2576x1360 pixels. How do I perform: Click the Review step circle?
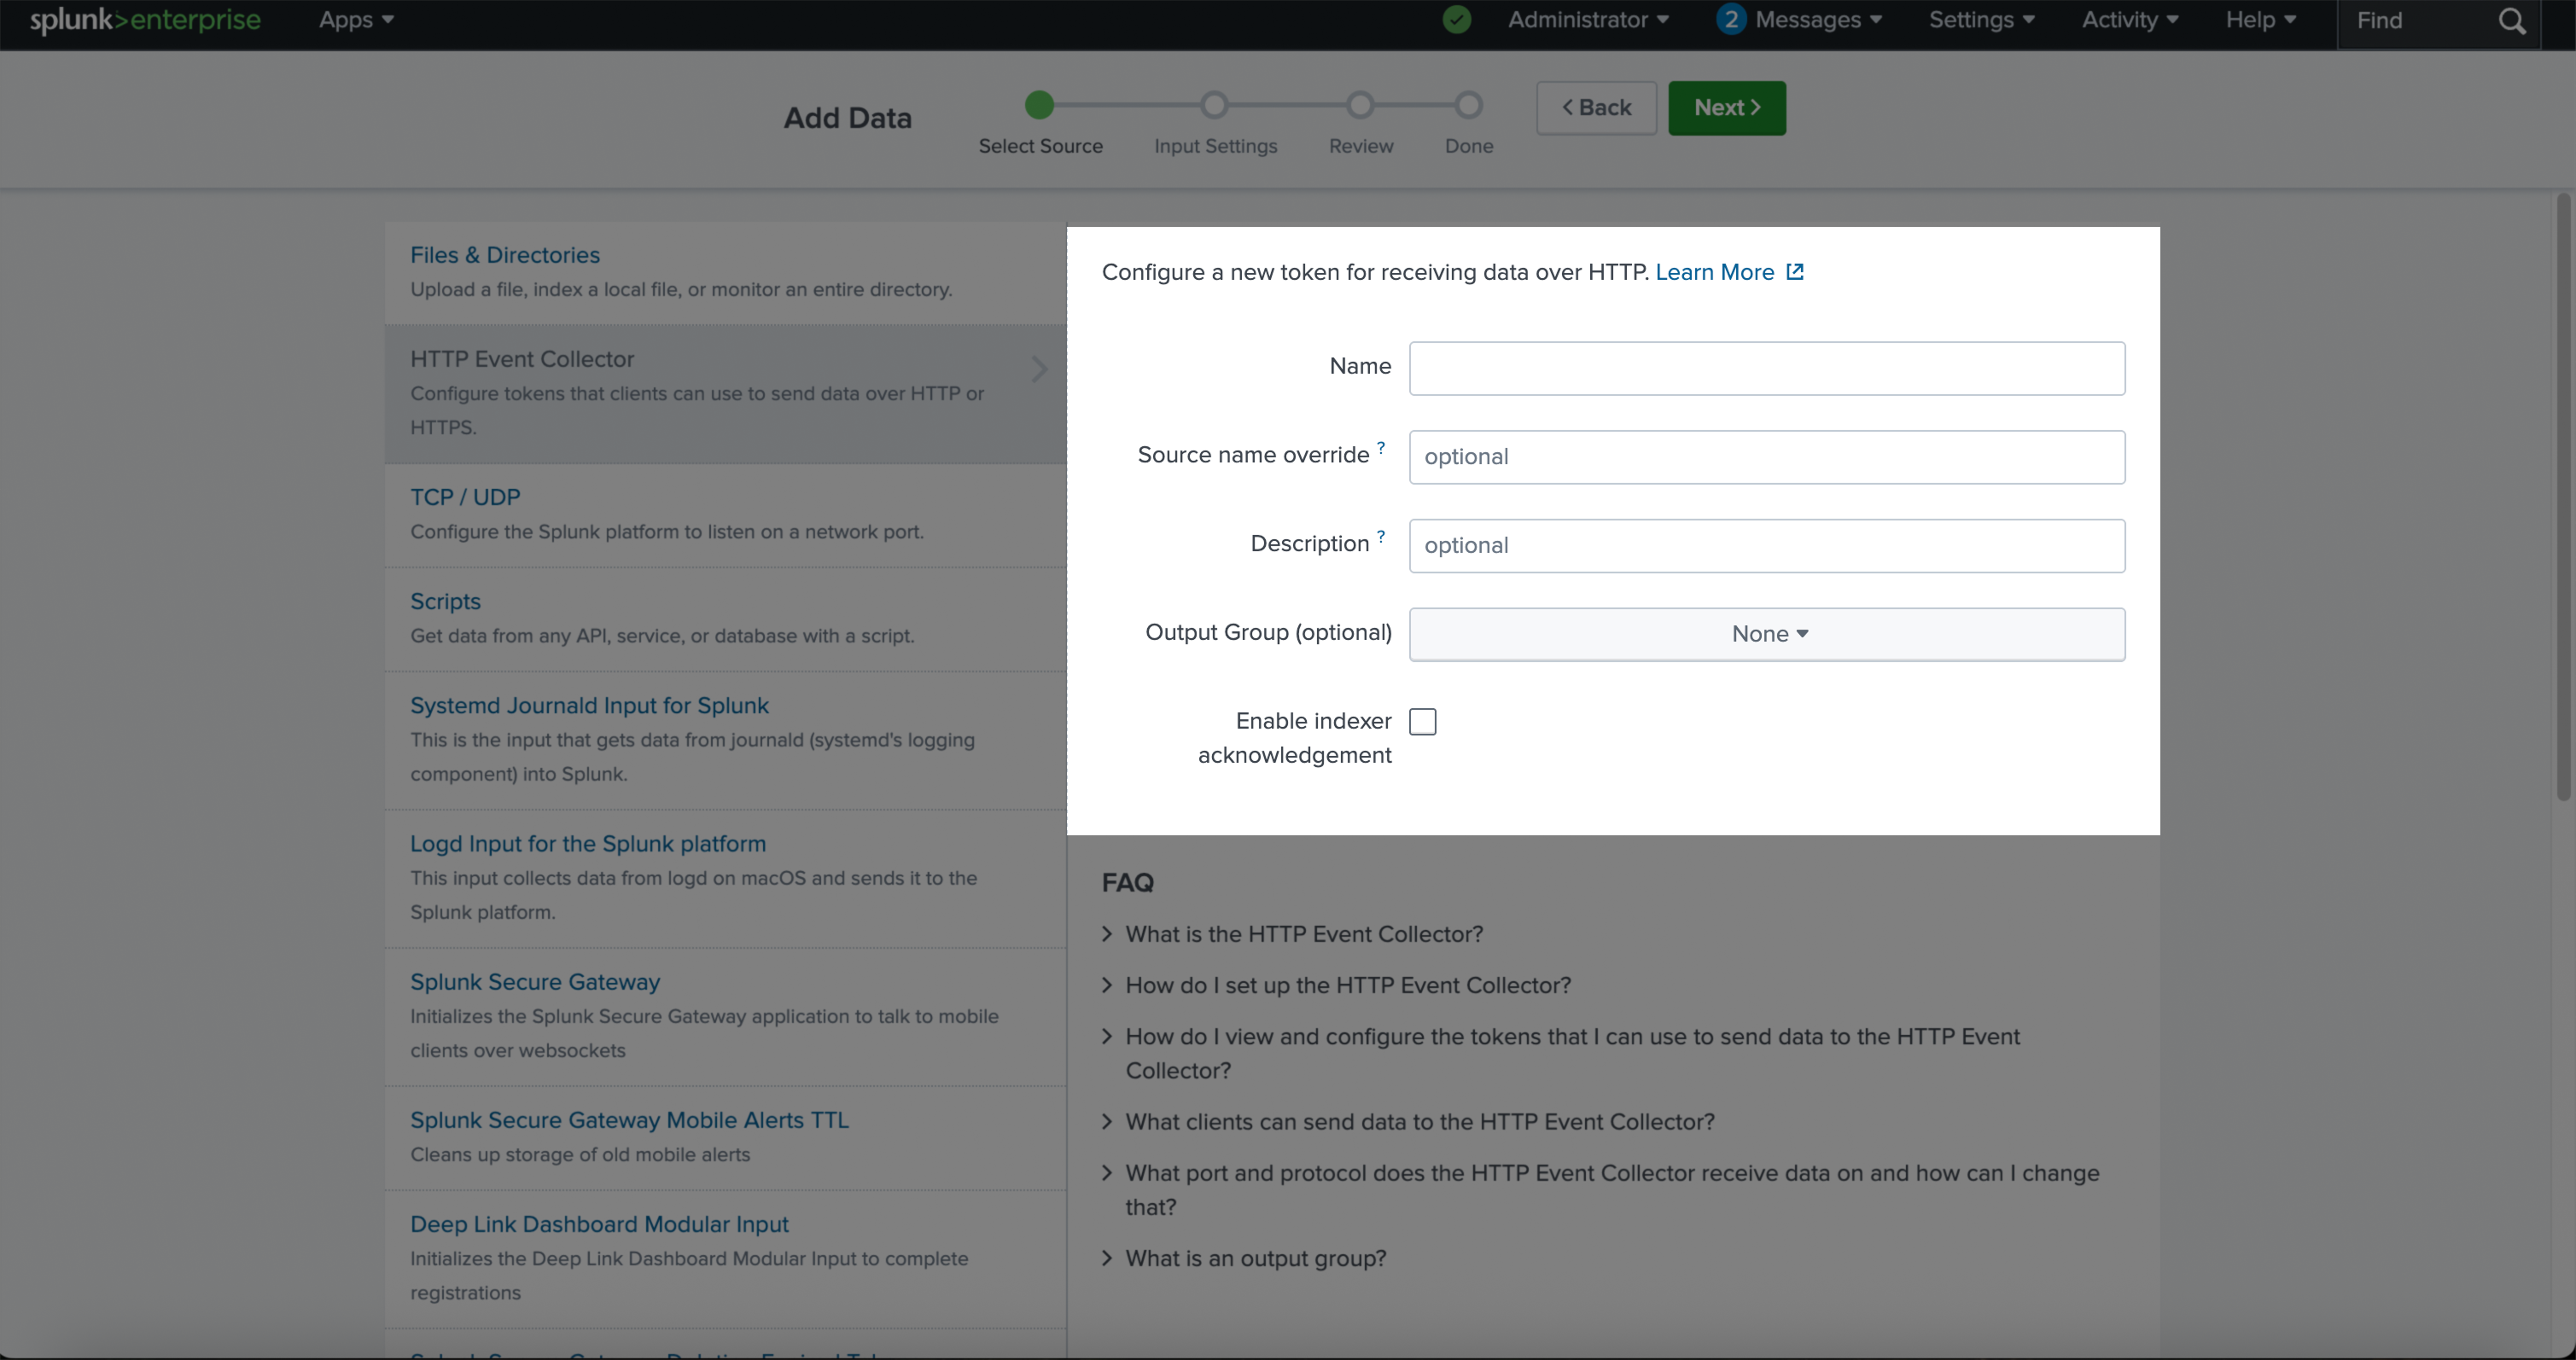point(1361,105)
